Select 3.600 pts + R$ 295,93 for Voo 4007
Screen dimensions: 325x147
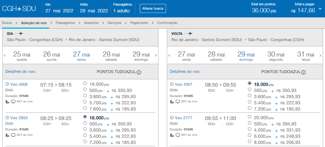coord(250,96)
